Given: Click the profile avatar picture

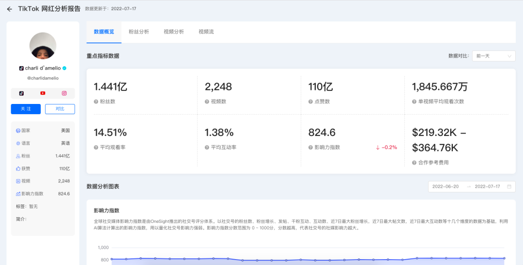Looking at the screenshot, I should 43,46.
